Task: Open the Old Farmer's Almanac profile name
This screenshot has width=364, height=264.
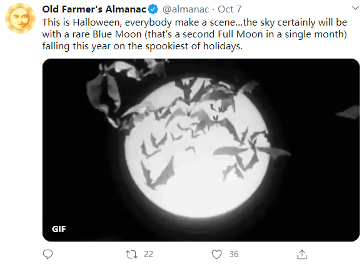Action: [x=94, y=9]
